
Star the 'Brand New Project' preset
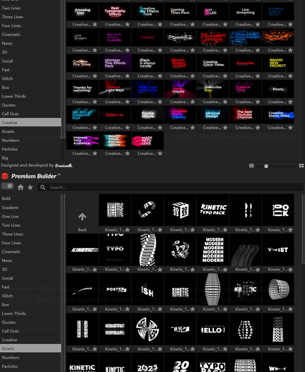[x=290, y=76]
